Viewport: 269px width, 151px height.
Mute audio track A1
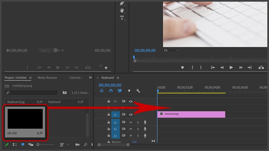pyautogui.click(x=131, y=122)
